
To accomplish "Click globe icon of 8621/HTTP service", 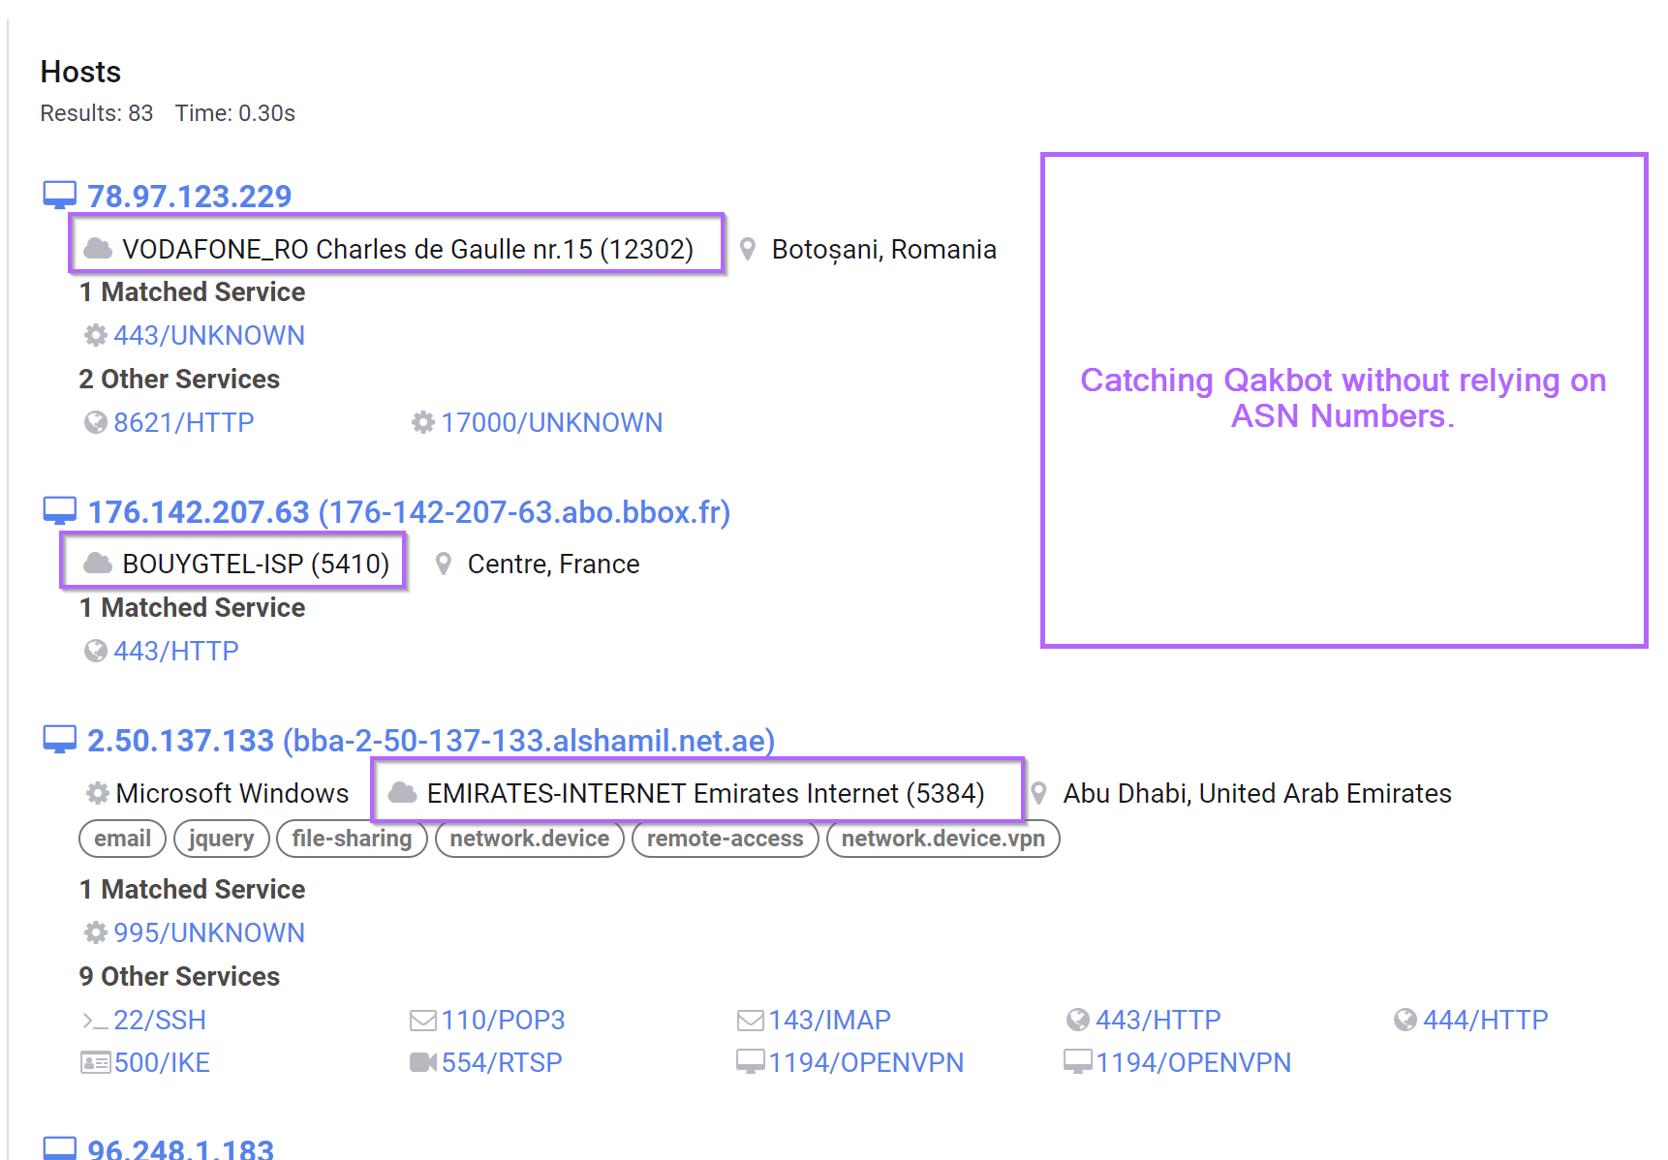I will pyautogui.click(x=95, y=422).
